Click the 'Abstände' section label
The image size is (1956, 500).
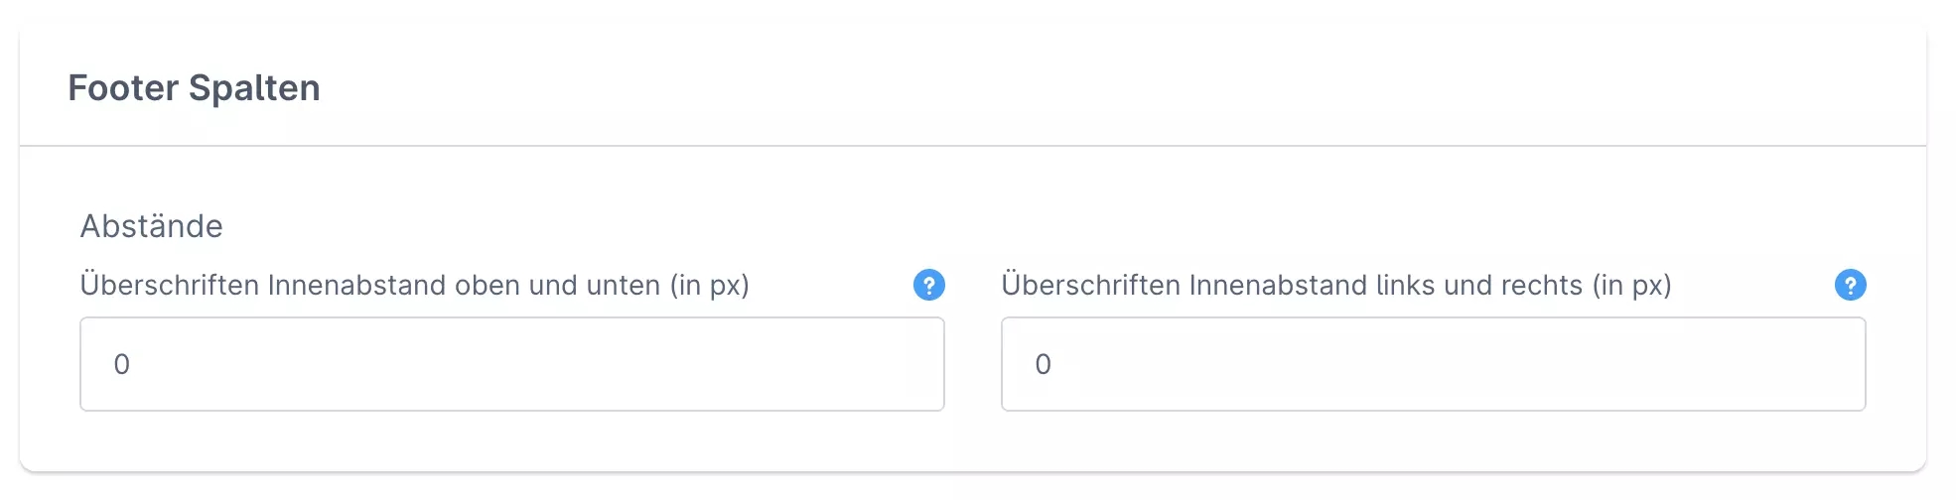(x=151, y=226)
